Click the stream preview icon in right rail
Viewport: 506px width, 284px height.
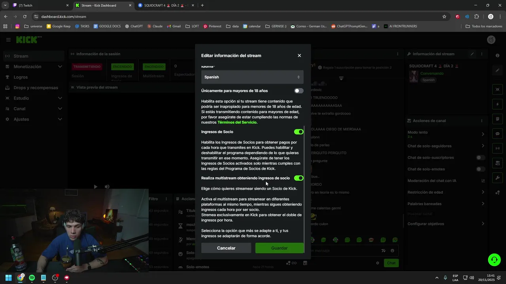498,90
